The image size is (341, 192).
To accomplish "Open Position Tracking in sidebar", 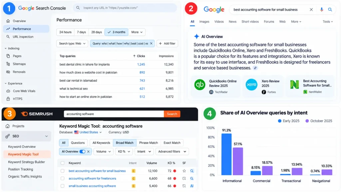I will pos(21,169).
